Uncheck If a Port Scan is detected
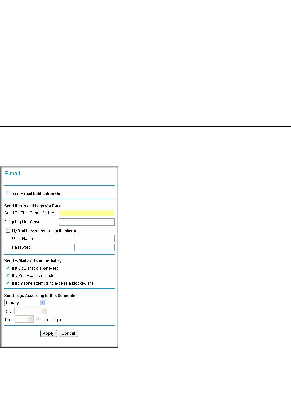Screen dimensions: 291x399 click(8, 275)
